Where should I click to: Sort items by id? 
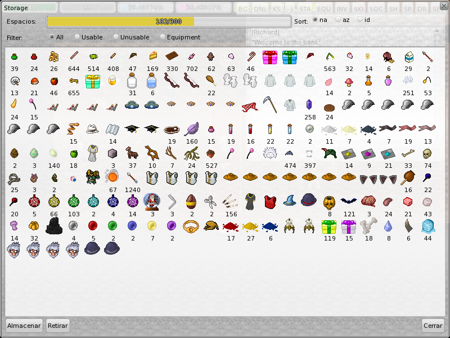[x=363, y=20]
